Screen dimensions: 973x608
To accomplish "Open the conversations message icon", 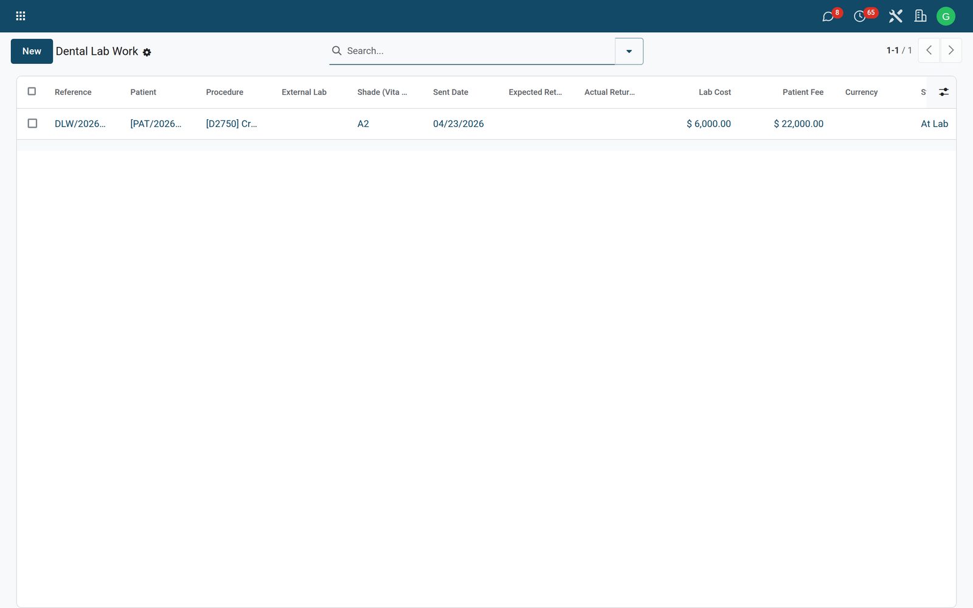I will point(828,16).
